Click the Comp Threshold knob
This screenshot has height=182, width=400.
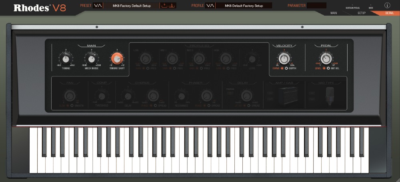[x=102, y=96]
